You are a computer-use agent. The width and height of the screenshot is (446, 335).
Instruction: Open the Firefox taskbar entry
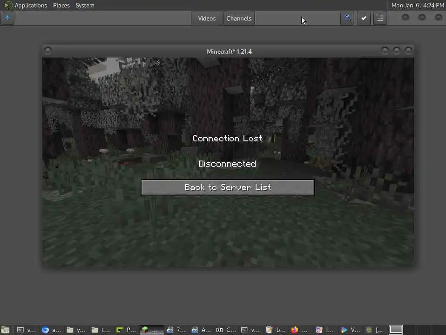click(x=299, y=330)
